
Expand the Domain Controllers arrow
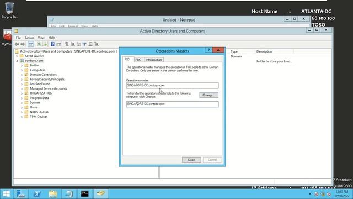[22, 75]
